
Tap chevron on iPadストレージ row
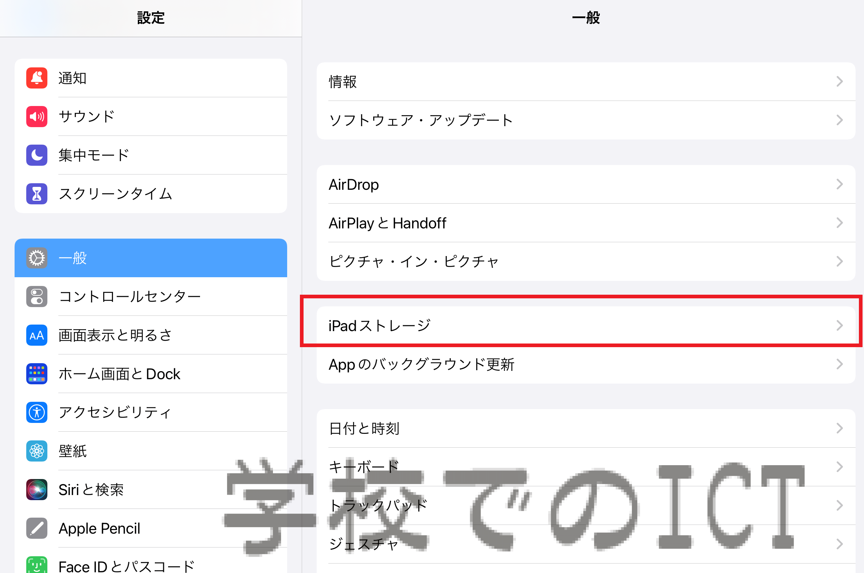pyautogui.click(x=840, y=326)
